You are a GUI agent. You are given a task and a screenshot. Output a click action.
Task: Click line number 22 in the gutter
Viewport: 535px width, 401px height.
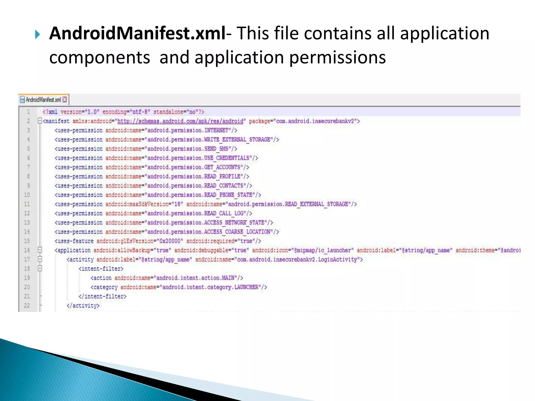27,305
